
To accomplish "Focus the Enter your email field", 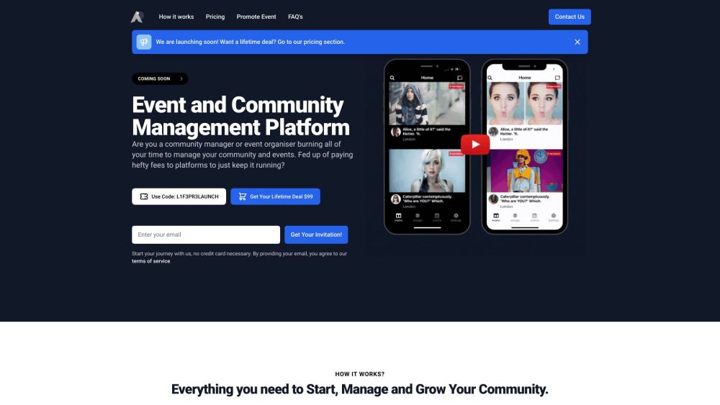I will [205, 235].
